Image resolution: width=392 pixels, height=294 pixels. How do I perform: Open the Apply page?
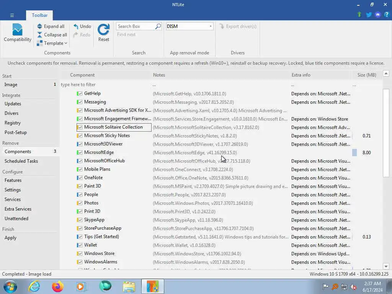click(x=10, y=238)
